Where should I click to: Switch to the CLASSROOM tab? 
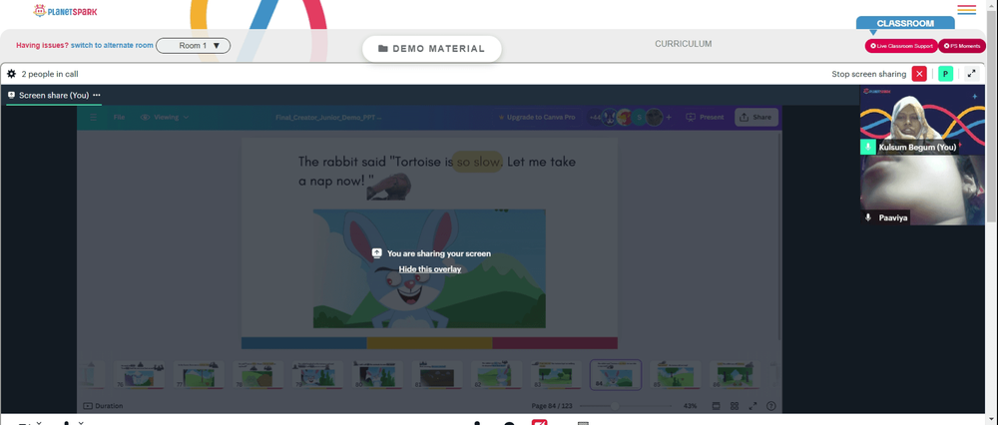click(x=905, y=23)
